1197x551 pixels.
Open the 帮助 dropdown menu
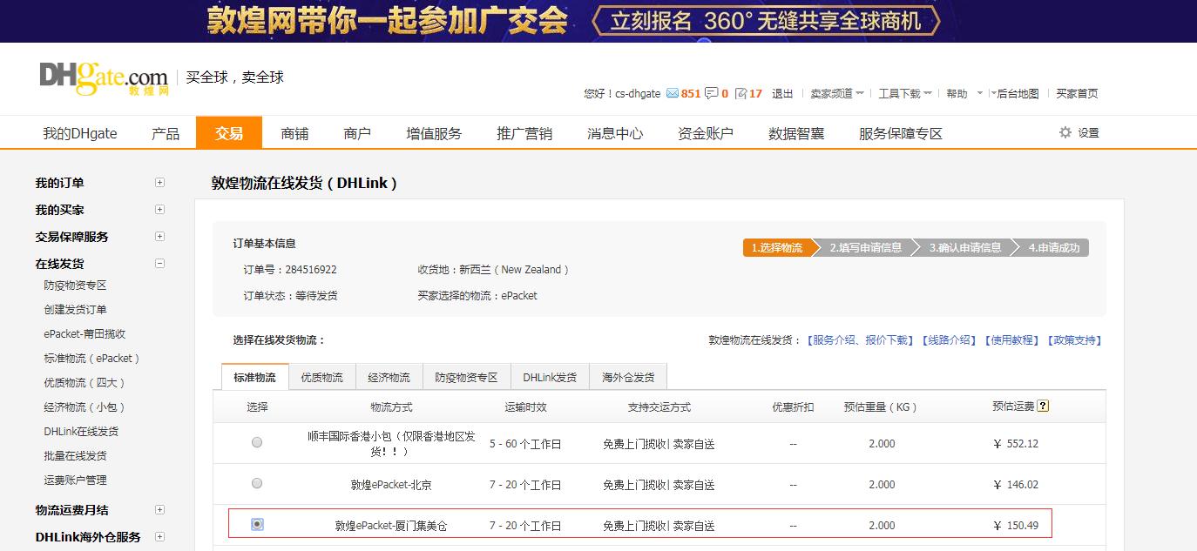click(x=957, y=93)
